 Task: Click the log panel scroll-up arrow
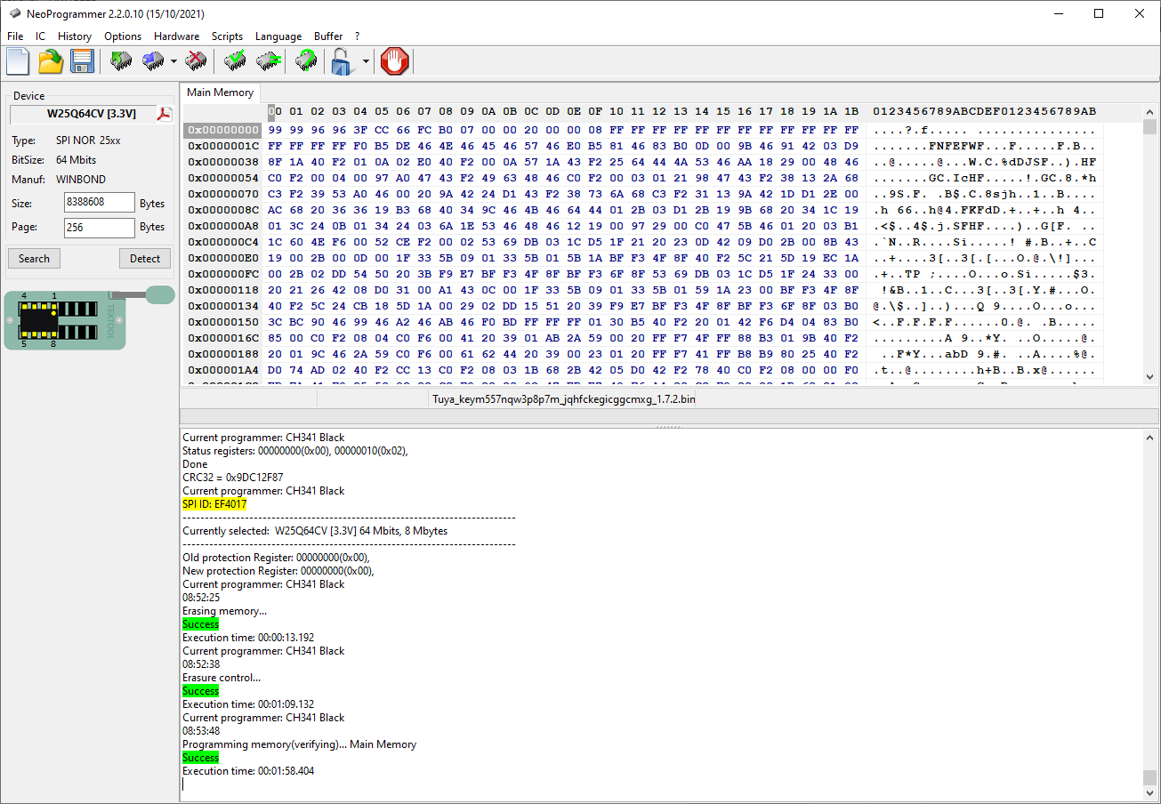(x=1150, y=438)
